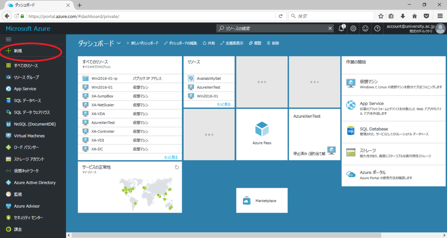This screenshot has width=447, height=238.
Task: Select XA-VDI virtual machine row
Action: click(130, 140)
